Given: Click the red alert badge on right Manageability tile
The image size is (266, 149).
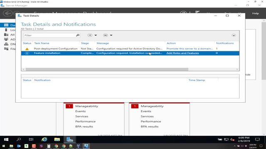Looking at the screenshot, I should (x=135, y=106).
